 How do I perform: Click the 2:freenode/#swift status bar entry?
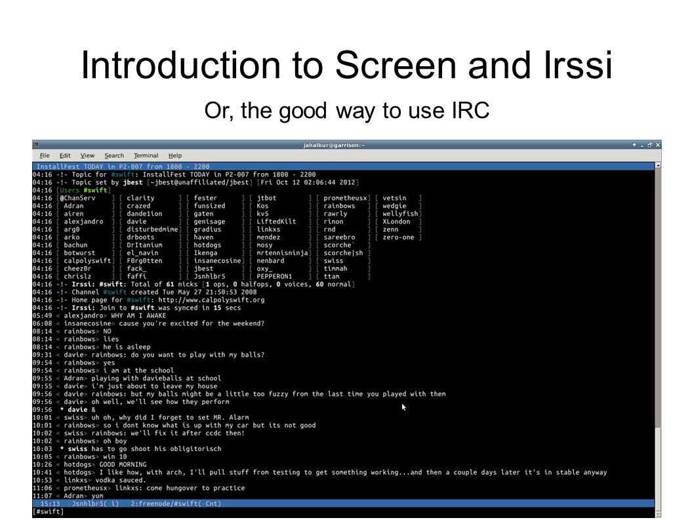click(176, 504)
